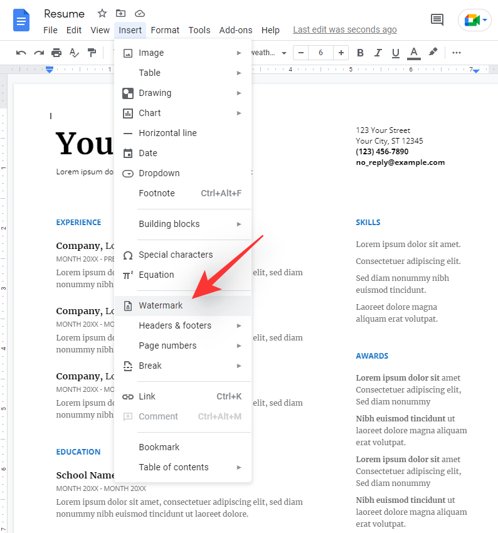The width and height of the screenshot is (498, 533).
Task: Decrease font size with minus button
Action: pyautogui.click(x=301, y=53)
